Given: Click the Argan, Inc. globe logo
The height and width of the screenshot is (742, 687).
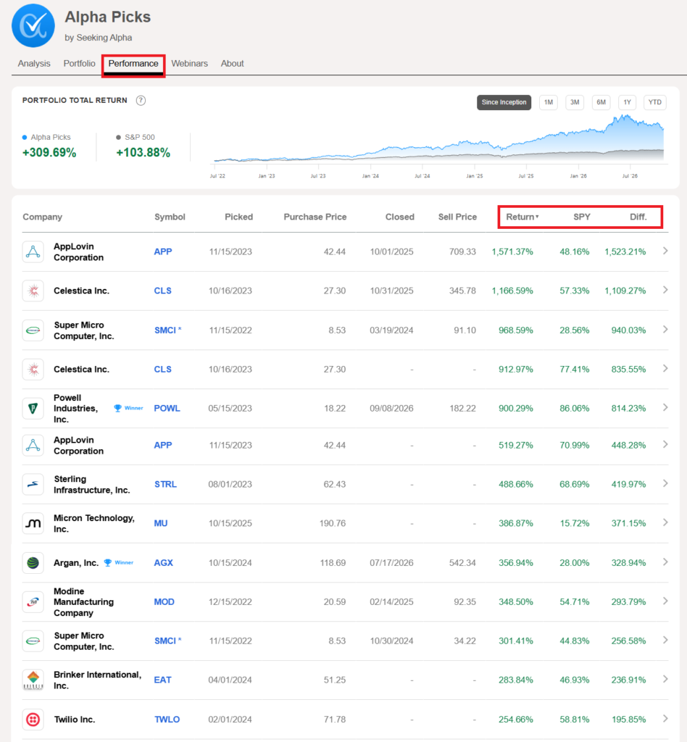Looking at the screenshot, I should pyautogui.click(x=33, y=562).
